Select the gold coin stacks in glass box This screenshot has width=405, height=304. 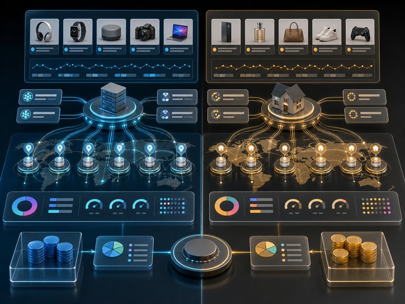[353, 249]
